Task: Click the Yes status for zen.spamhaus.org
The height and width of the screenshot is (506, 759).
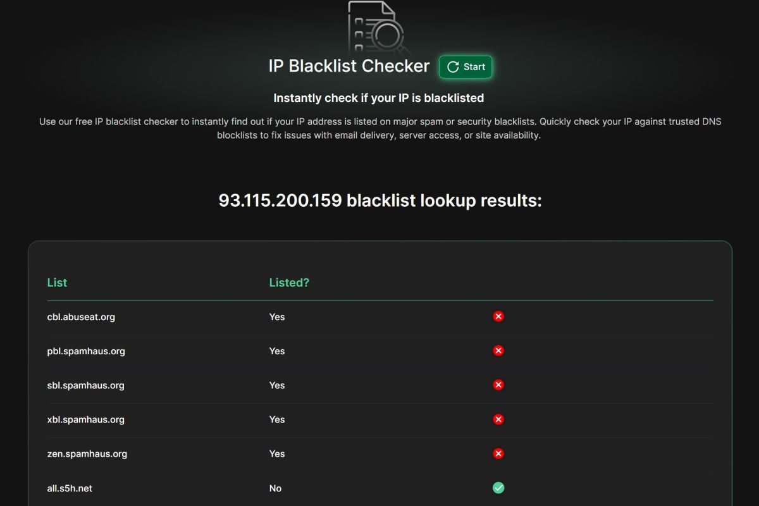Action: pos(277,454)
